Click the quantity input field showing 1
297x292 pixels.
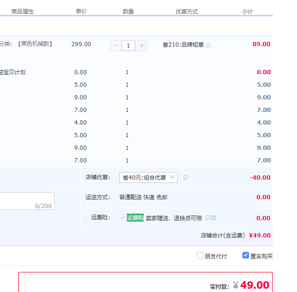coord(128,46)
